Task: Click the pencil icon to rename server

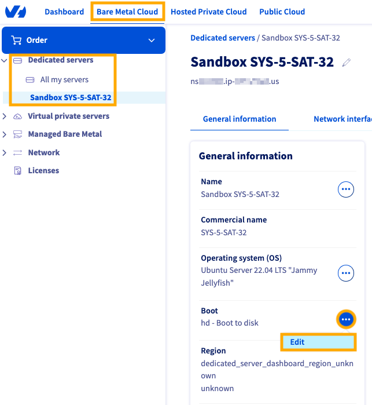Action: (x=346, y=63)
